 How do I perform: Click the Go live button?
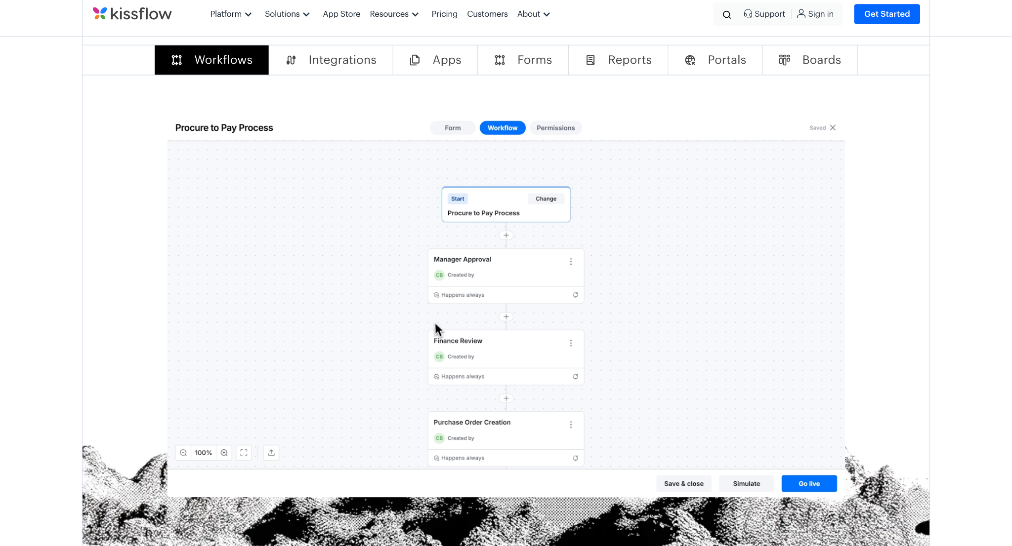[809, 484]
